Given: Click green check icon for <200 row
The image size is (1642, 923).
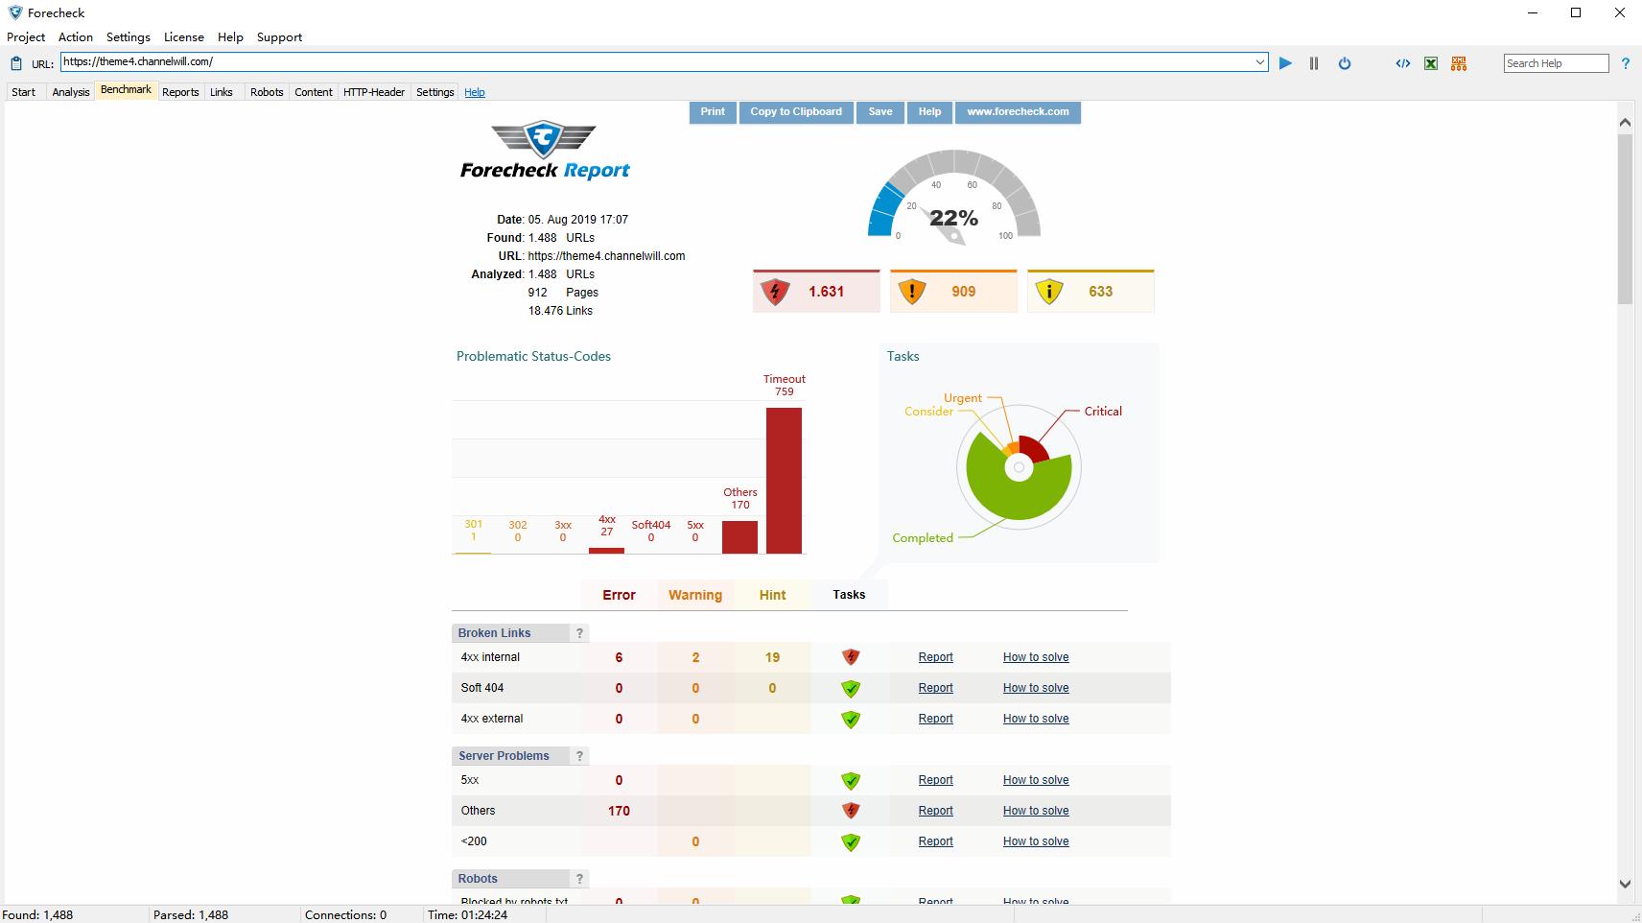Looking at the screenshot, I should (850, 841).
